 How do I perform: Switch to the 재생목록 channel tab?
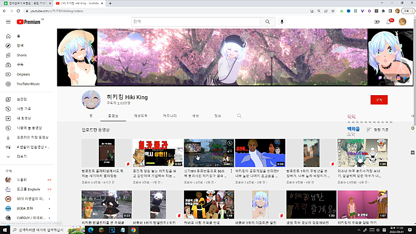(140, 115)
